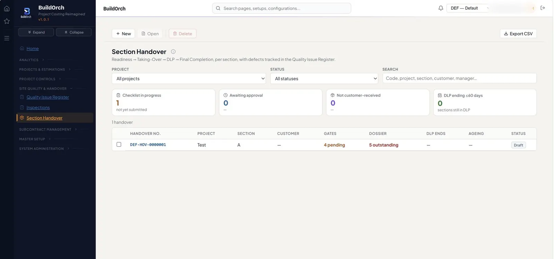Click the DLP ending calendar icon
Viewport: 554px width, 259px height.
[x=440, y=95]
